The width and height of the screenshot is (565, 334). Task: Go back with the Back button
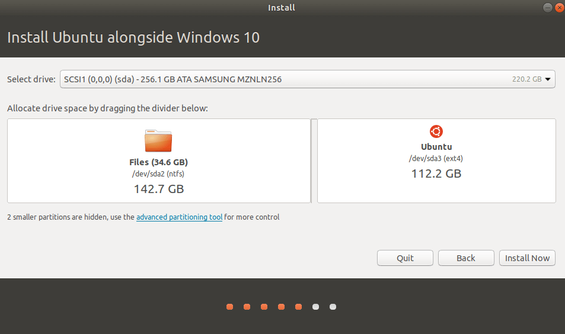point(466,258)
